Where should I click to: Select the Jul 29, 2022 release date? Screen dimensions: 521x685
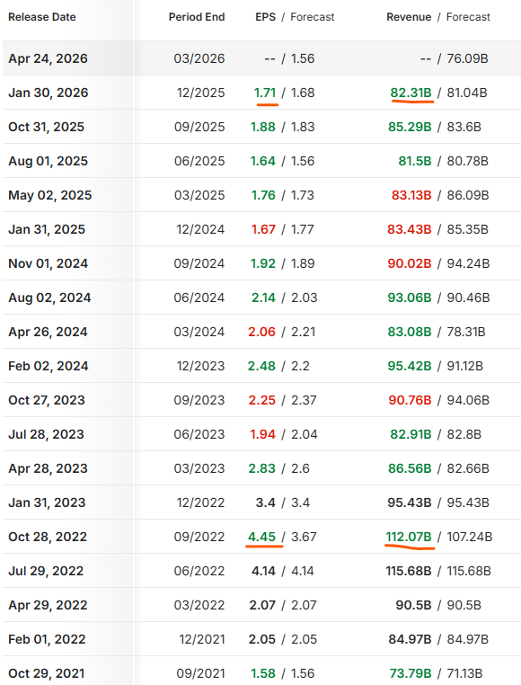[46, 571]
